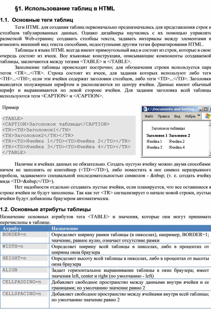Open the cut-off Избранное menu in the browser window

tap(190, 116)
